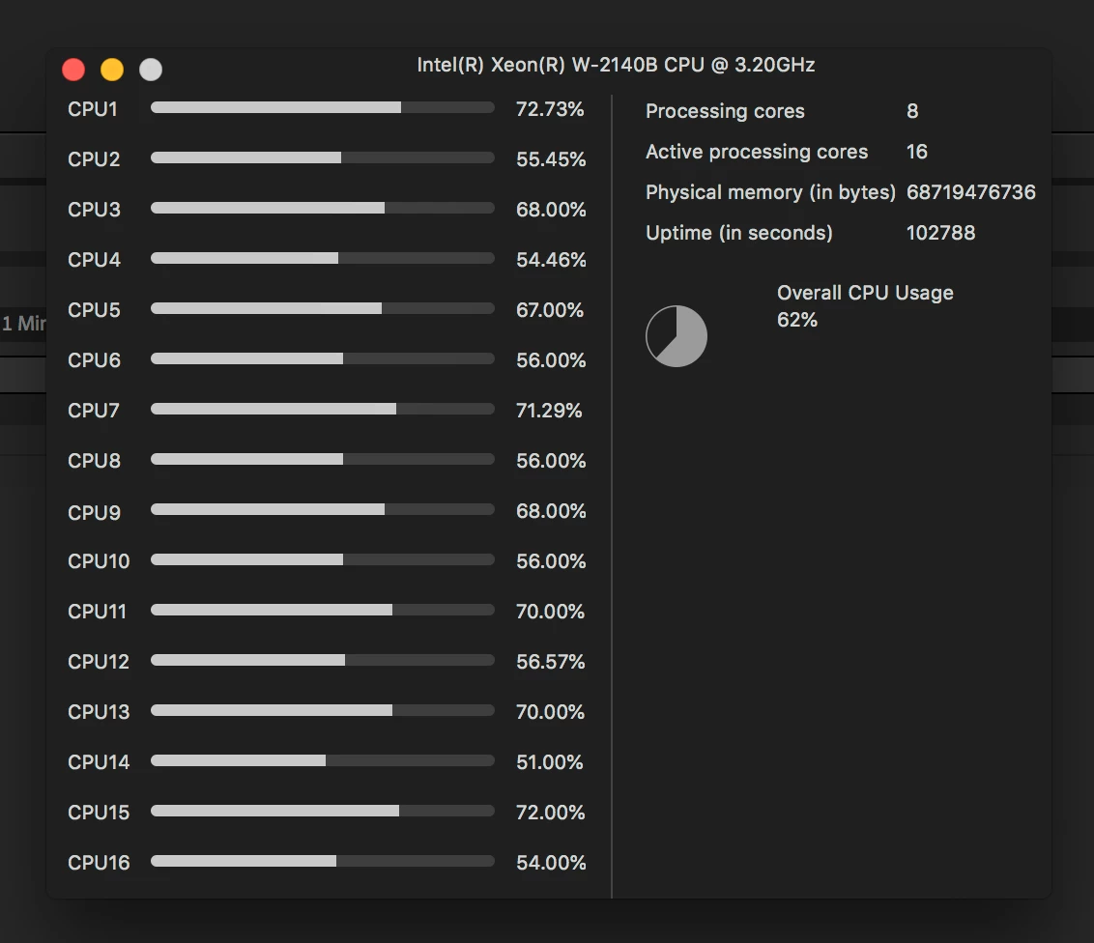Click the CPU8 label
1094x943 pixels.
coord(94,461)
